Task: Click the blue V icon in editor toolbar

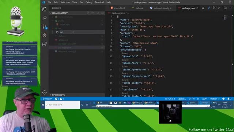Action: tap(209, 8)
